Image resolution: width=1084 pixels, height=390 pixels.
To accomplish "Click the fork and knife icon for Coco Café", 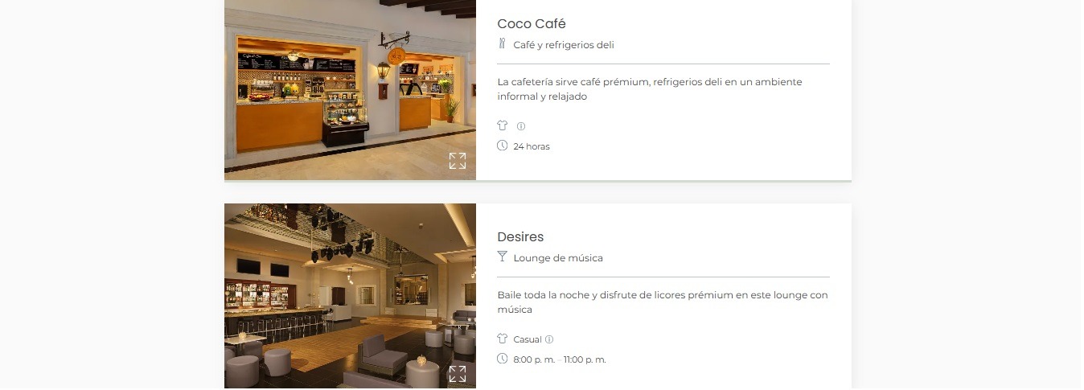I will (x=503, y=43).
